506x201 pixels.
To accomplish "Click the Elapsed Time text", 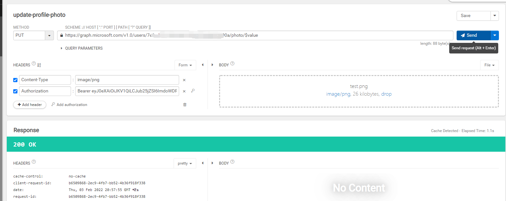I will click(x=478, y=131).
